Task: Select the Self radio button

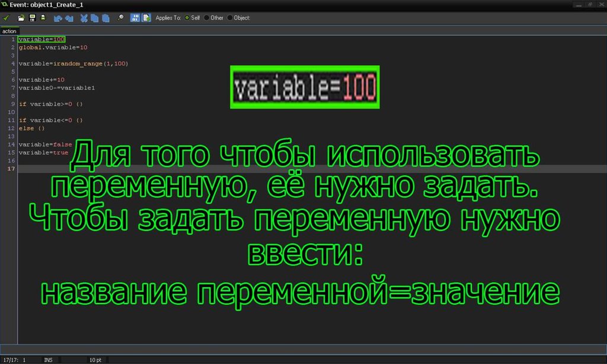Action: pos(188,18)
